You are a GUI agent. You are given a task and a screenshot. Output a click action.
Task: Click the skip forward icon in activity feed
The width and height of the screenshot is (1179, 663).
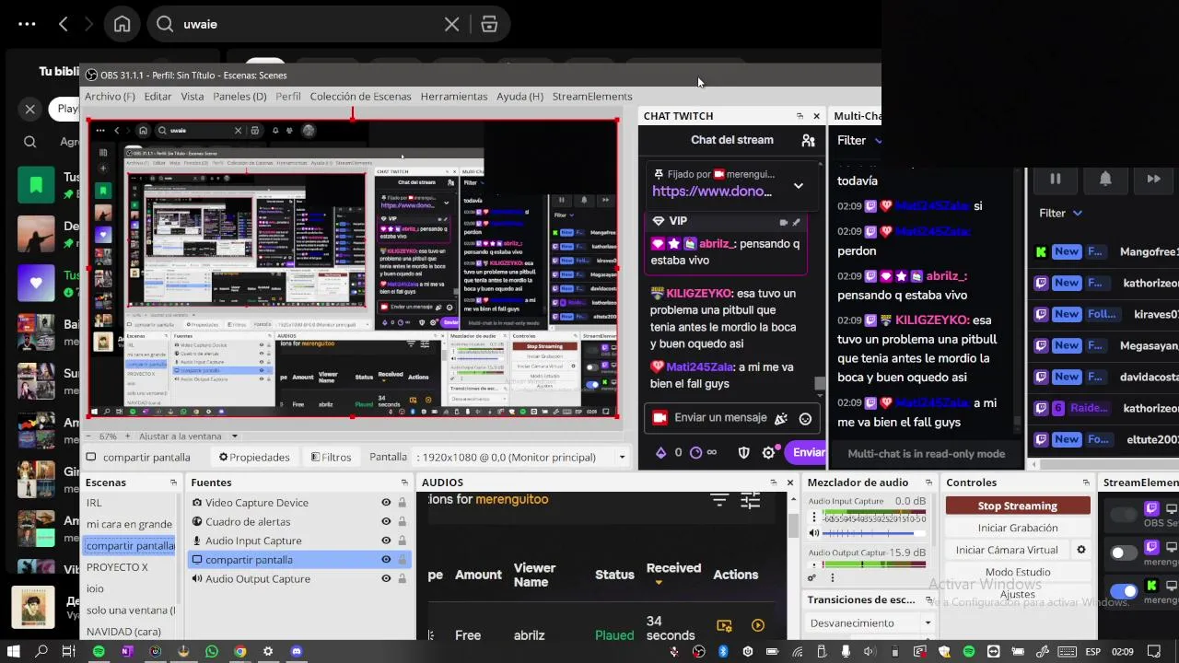[1153, 179]
